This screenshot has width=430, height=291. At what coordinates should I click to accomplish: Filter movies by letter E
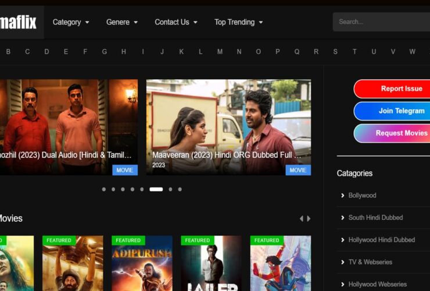(66, 52)
